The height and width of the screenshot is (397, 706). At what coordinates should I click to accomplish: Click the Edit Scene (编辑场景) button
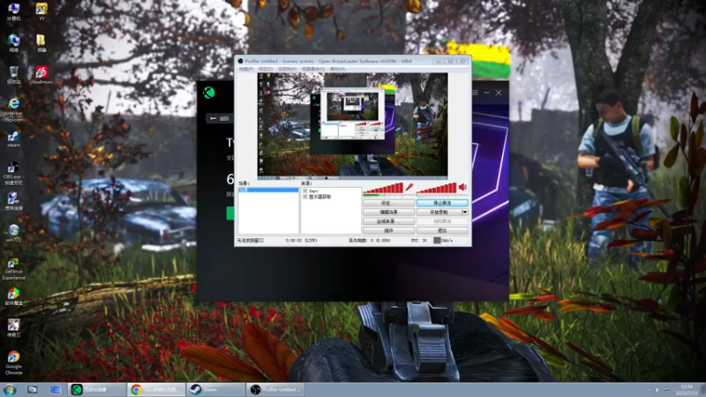388,212
